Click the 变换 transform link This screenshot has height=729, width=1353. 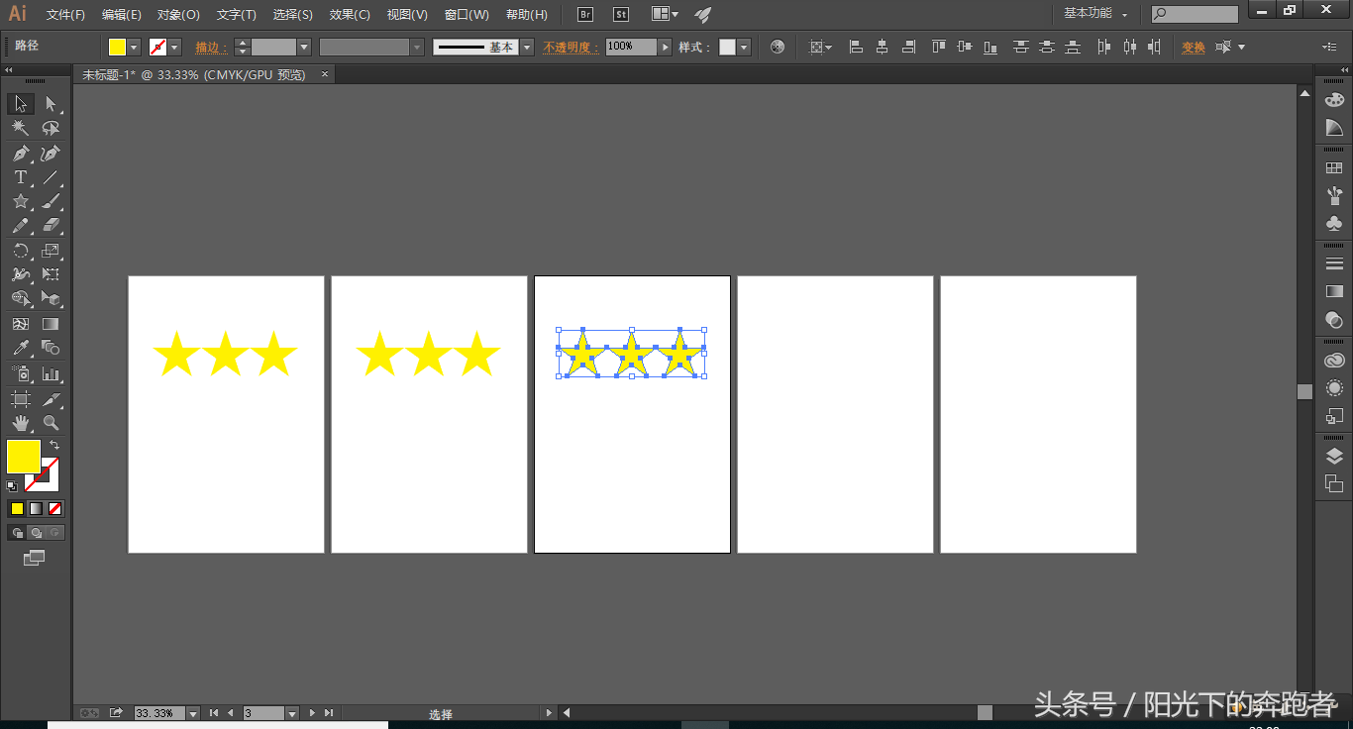[x=1193, y=47]
